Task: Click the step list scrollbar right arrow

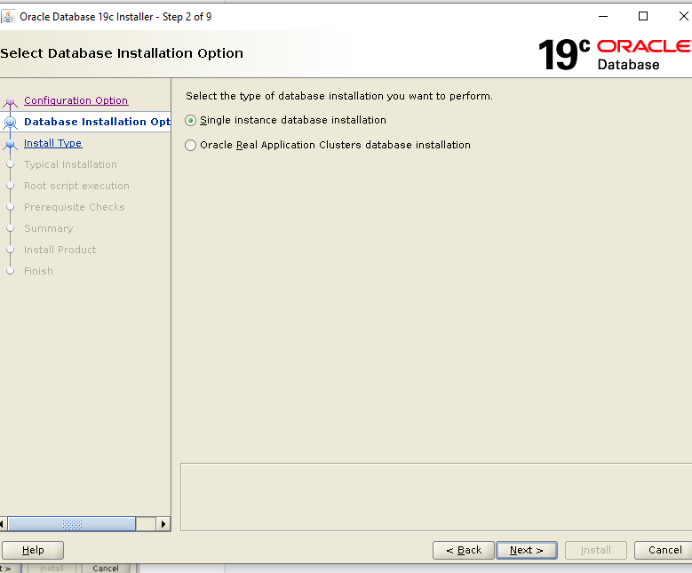Action: pyautogui.click(x=163, y=524)
